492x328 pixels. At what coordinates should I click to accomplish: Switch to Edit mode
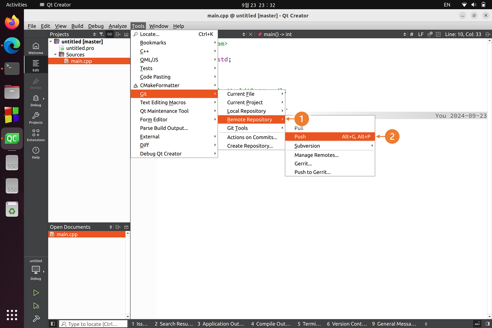tap(36, 65)
